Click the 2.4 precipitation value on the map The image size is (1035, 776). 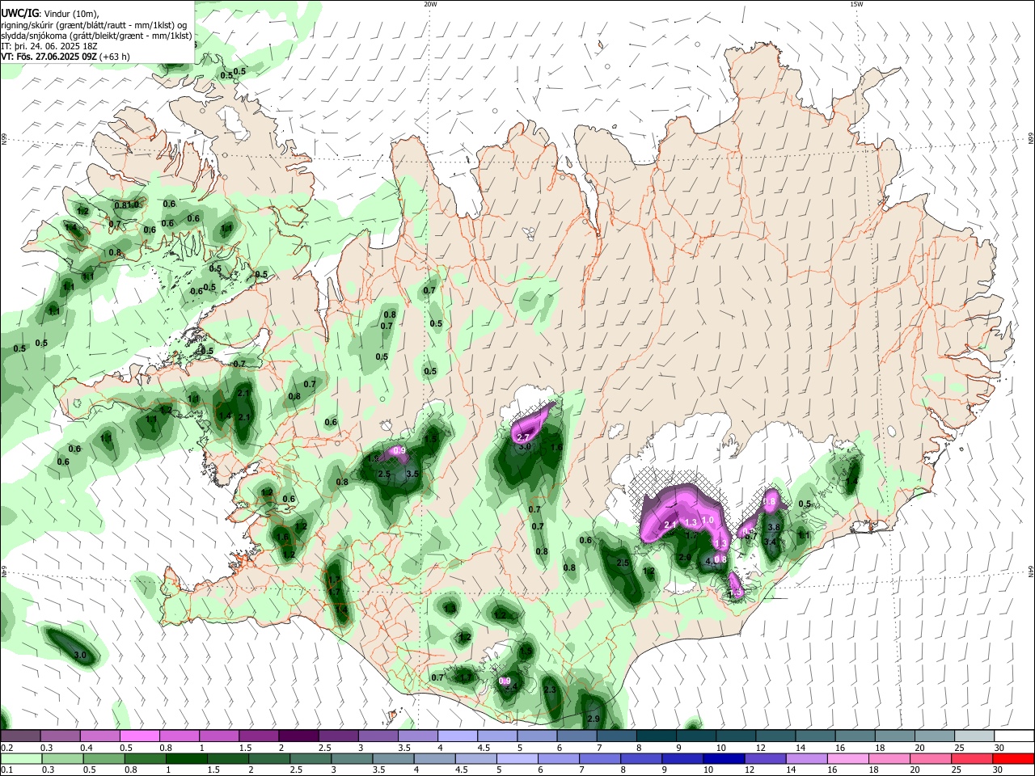coord(511,688)
